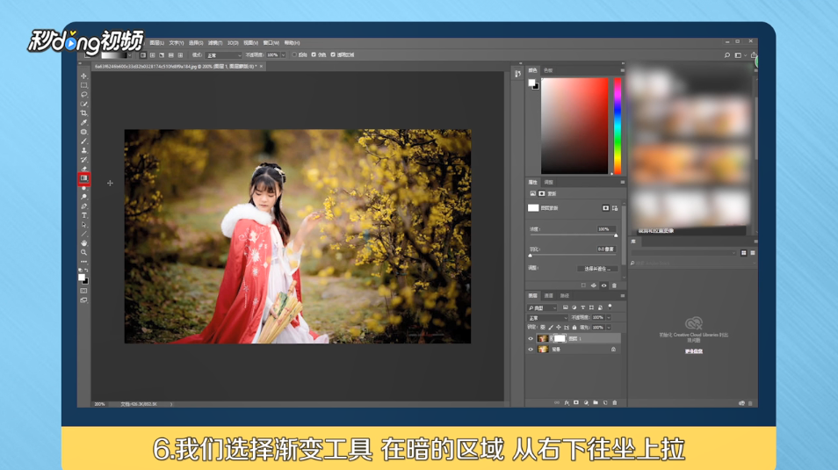The image size is (838, 470).
Task: Add layer mask icon in Layers panel
Action: tap(576, 402)
